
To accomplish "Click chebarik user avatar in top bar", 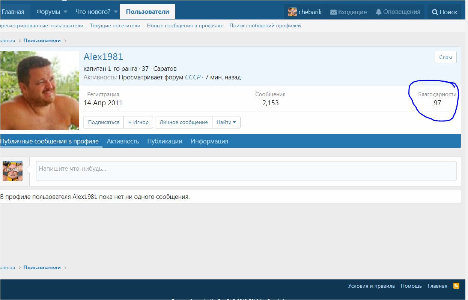I will click(292, 12).
